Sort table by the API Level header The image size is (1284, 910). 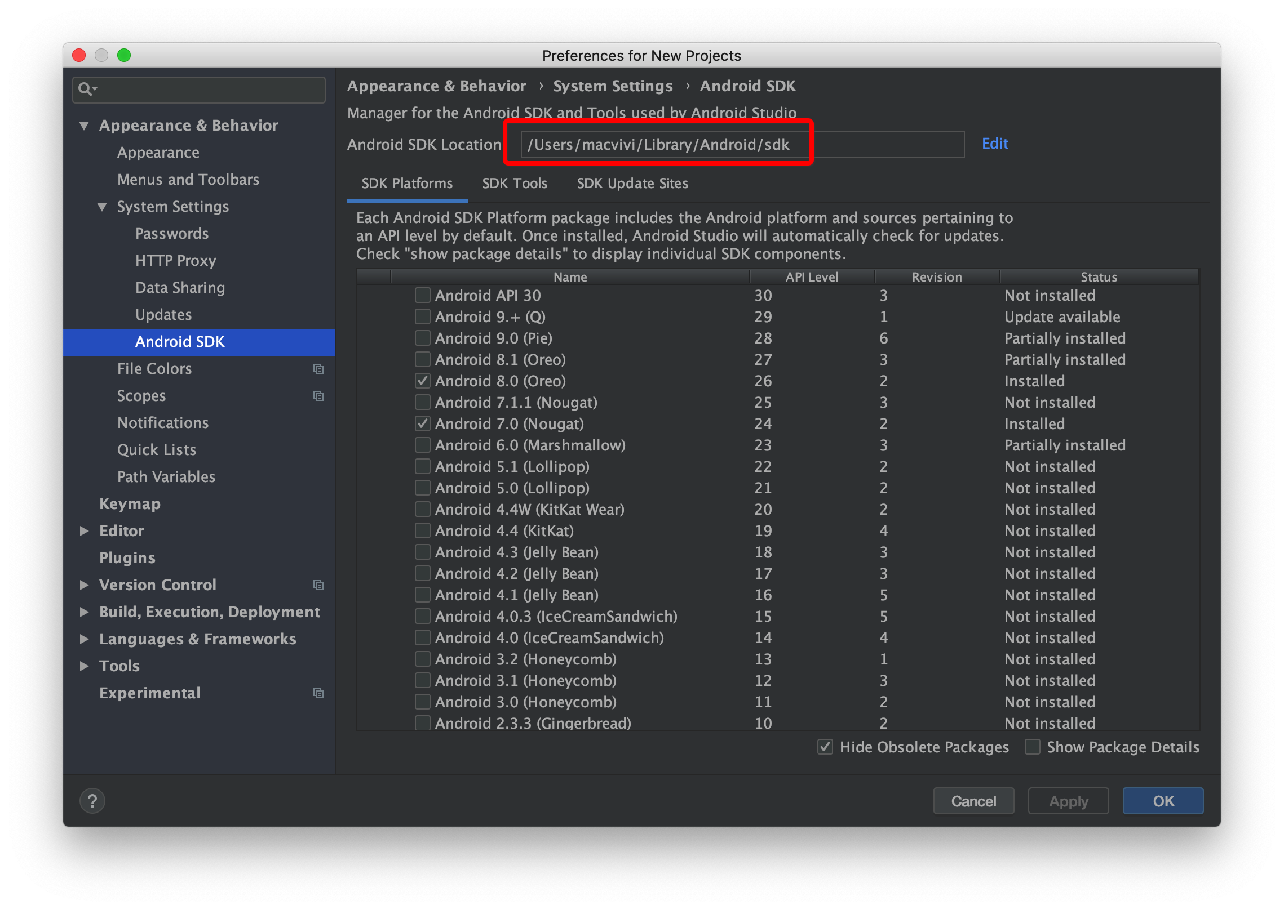point(812,277)
